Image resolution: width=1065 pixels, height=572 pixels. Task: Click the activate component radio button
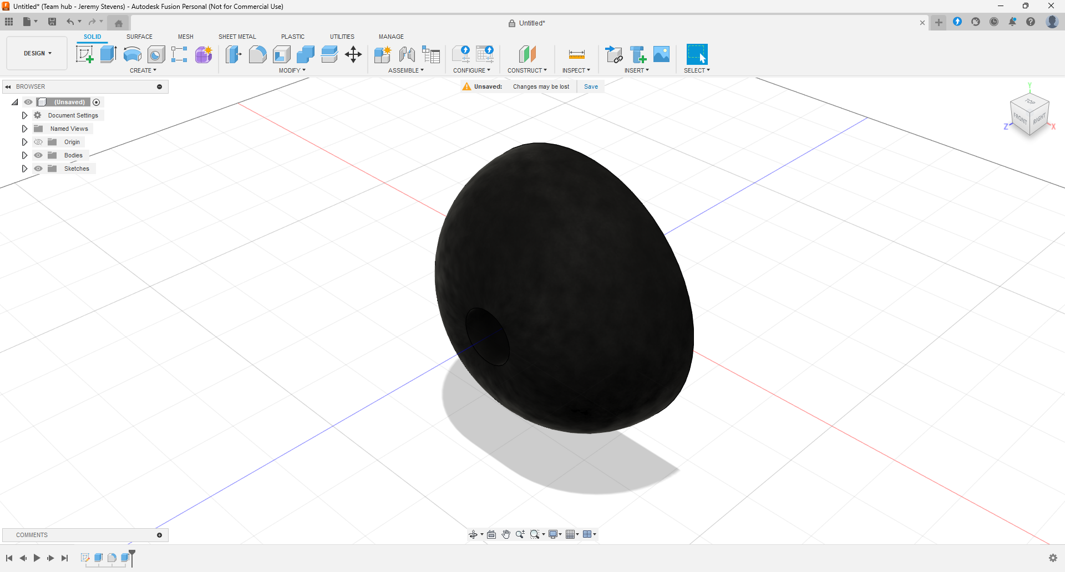[97, 102]
